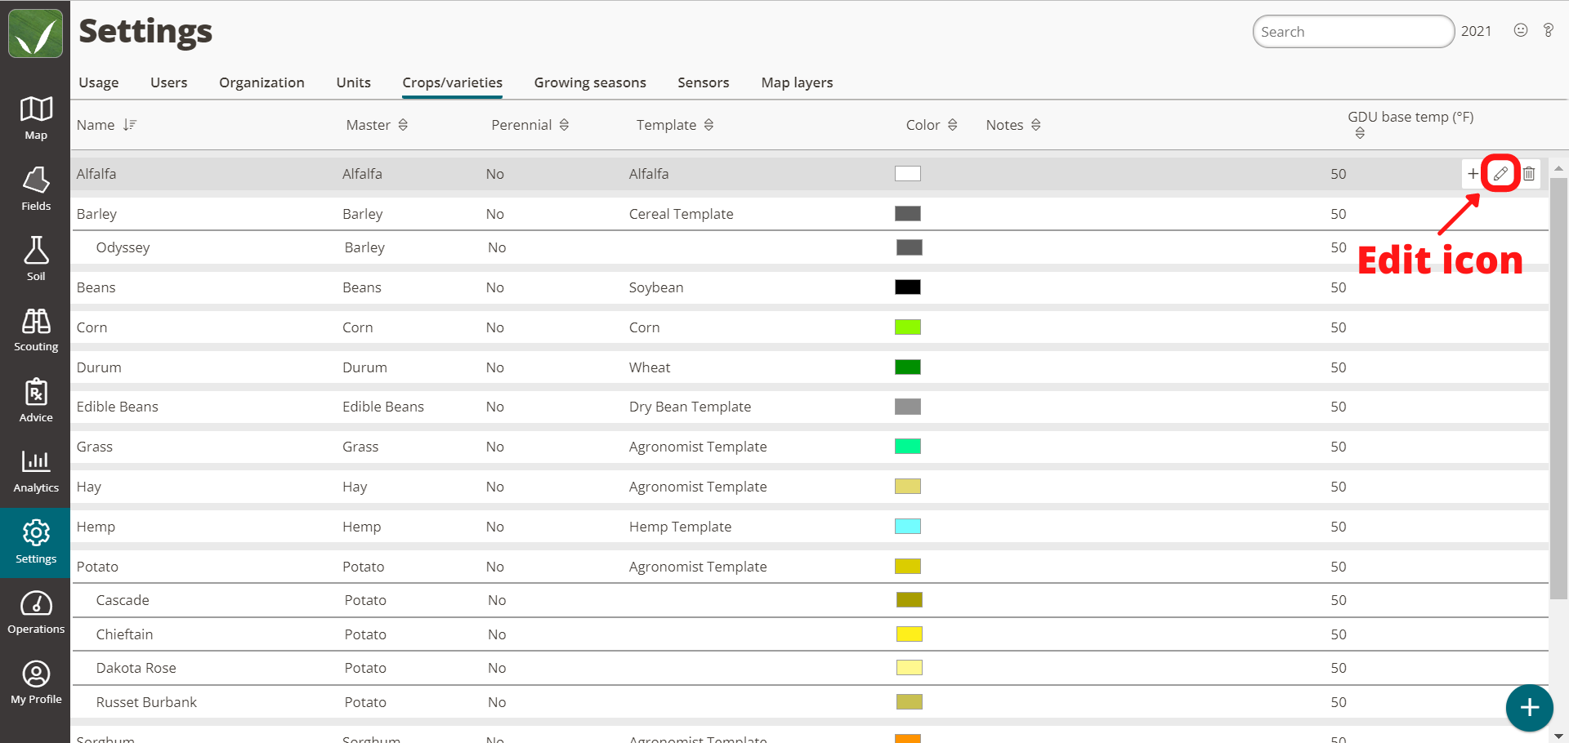Screen dimensions: 1569x743
Task: Click the 2021 year selector
Action: 1476,31
